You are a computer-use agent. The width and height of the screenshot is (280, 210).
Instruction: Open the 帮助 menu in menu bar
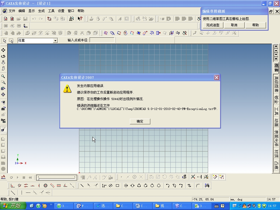coord(81,11)
